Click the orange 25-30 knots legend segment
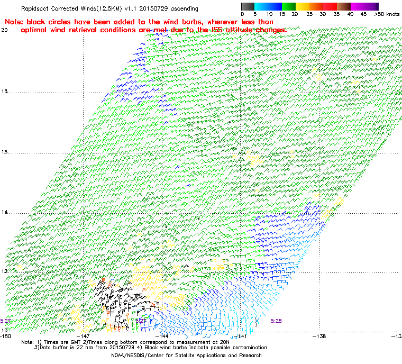Screen dimensions: 402x364 pyautogui.click(x=316, y=6)
